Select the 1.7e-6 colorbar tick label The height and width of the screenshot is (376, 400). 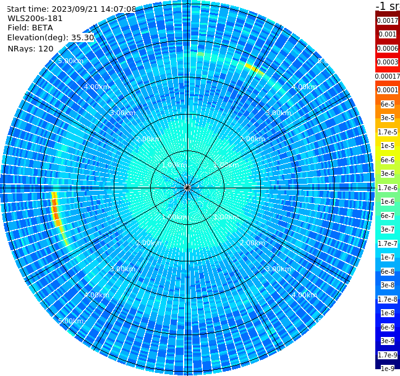[x=388, y=188]
